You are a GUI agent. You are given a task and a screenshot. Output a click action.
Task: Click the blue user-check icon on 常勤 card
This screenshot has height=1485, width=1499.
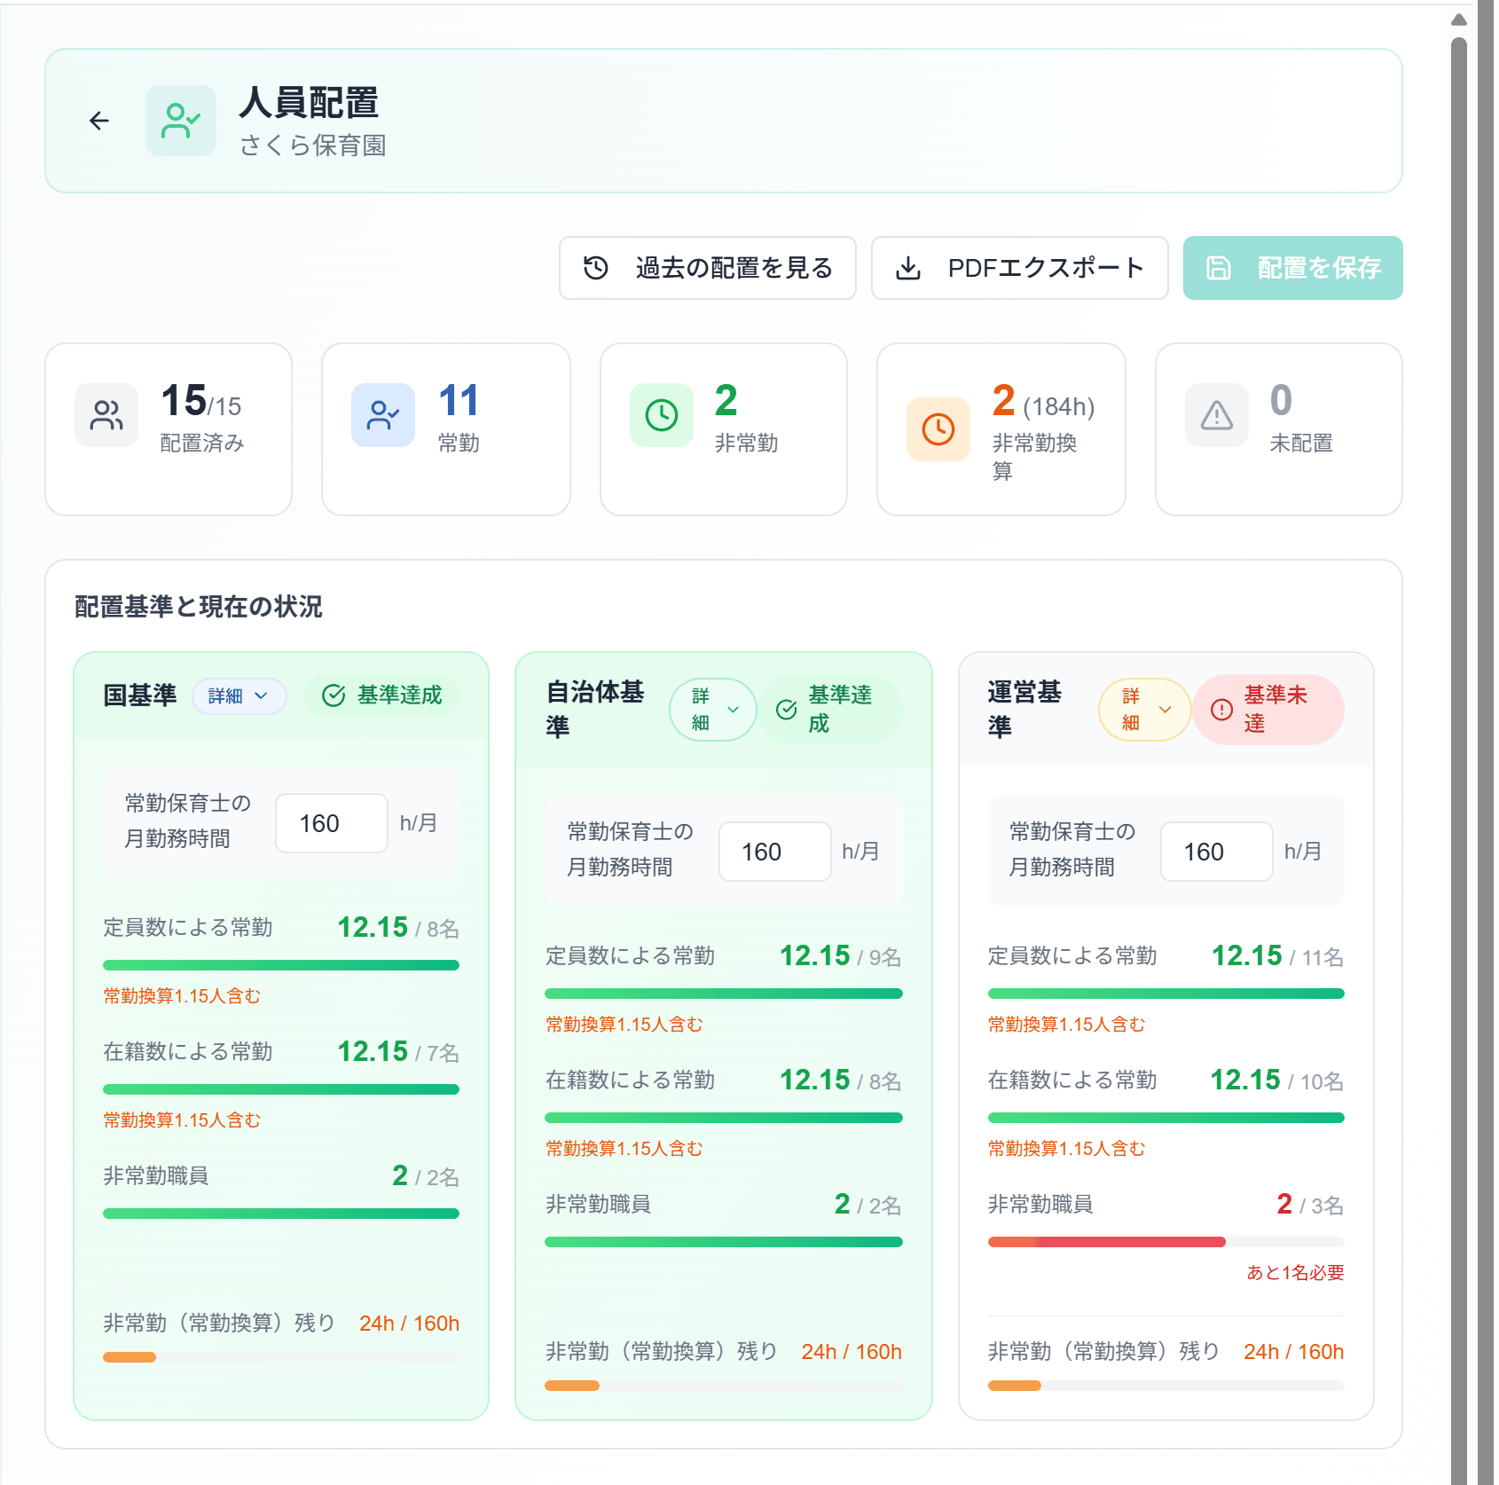pyautogui.click(x=383, y=415)
